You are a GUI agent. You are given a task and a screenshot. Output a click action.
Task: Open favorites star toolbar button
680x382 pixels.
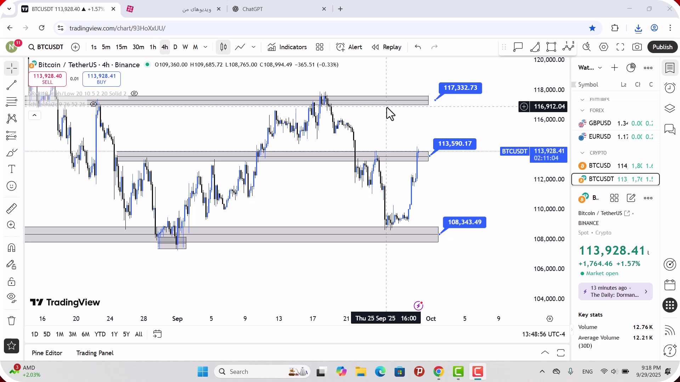[11, 346]
